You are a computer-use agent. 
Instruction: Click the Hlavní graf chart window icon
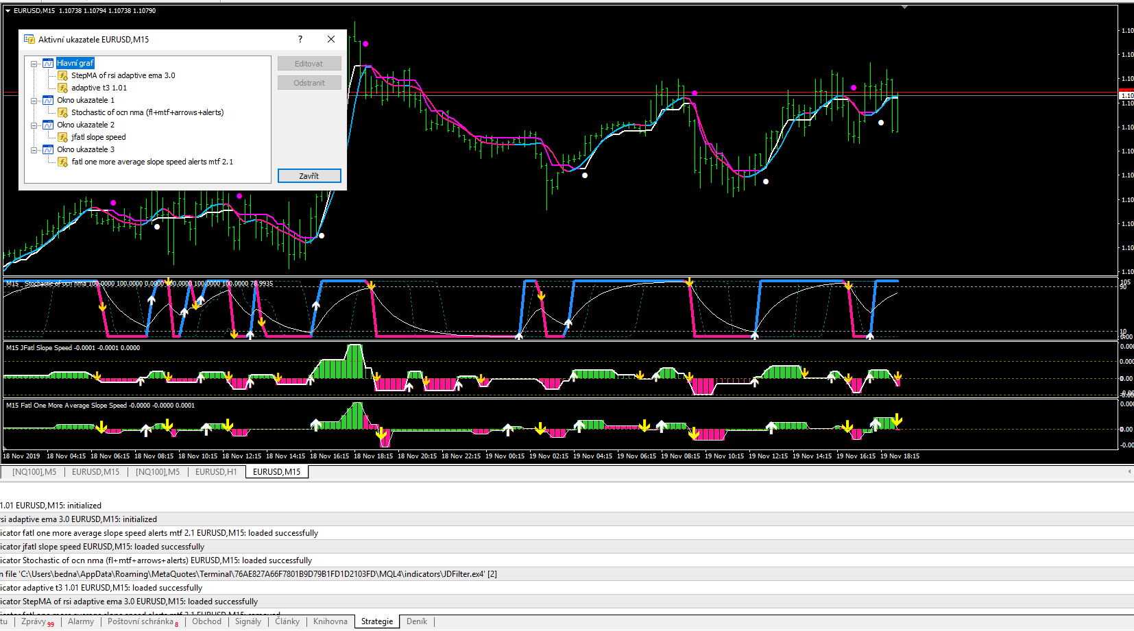(48, 63)
